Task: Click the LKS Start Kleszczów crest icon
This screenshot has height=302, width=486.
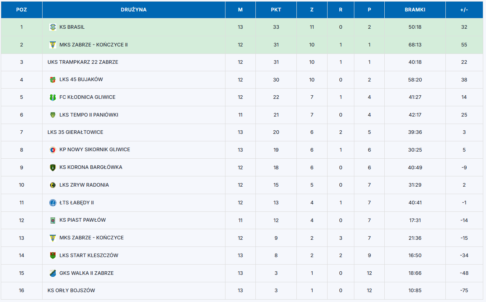Action: click(x=52, y=256)
